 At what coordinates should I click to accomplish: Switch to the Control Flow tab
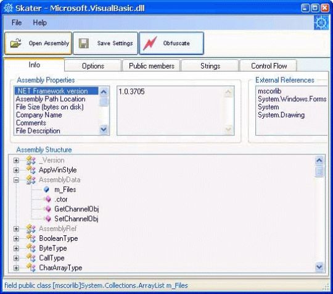(269, 65)
